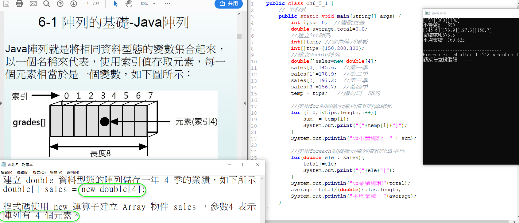Open the 格式(O) menu in Notepad

coord(39,173)
